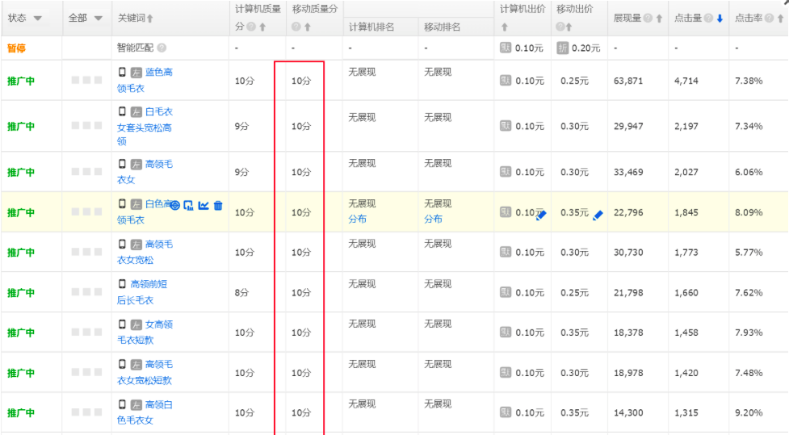Click the trash icon in the 白色高领毛衣 row

(218, 206)
